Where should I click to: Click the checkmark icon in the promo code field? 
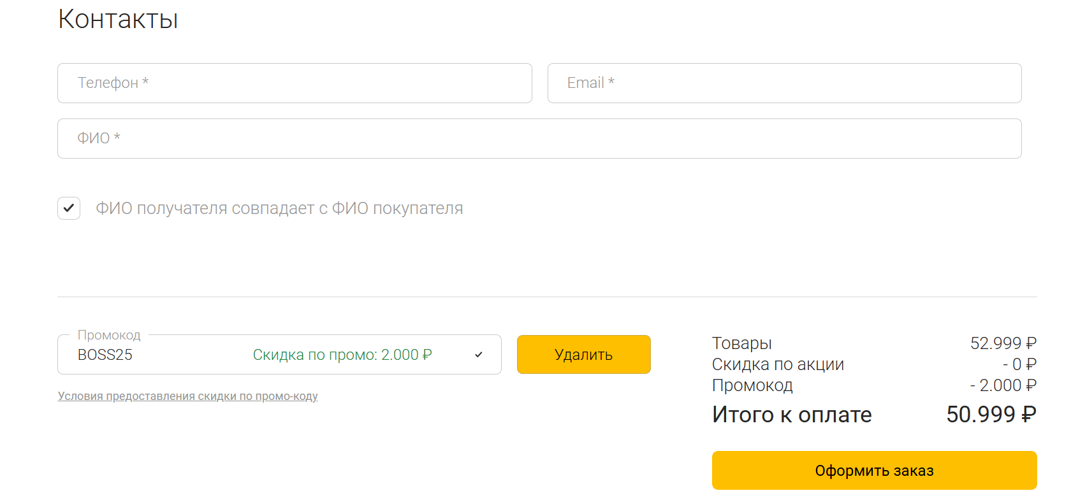[x=479, y=355]
